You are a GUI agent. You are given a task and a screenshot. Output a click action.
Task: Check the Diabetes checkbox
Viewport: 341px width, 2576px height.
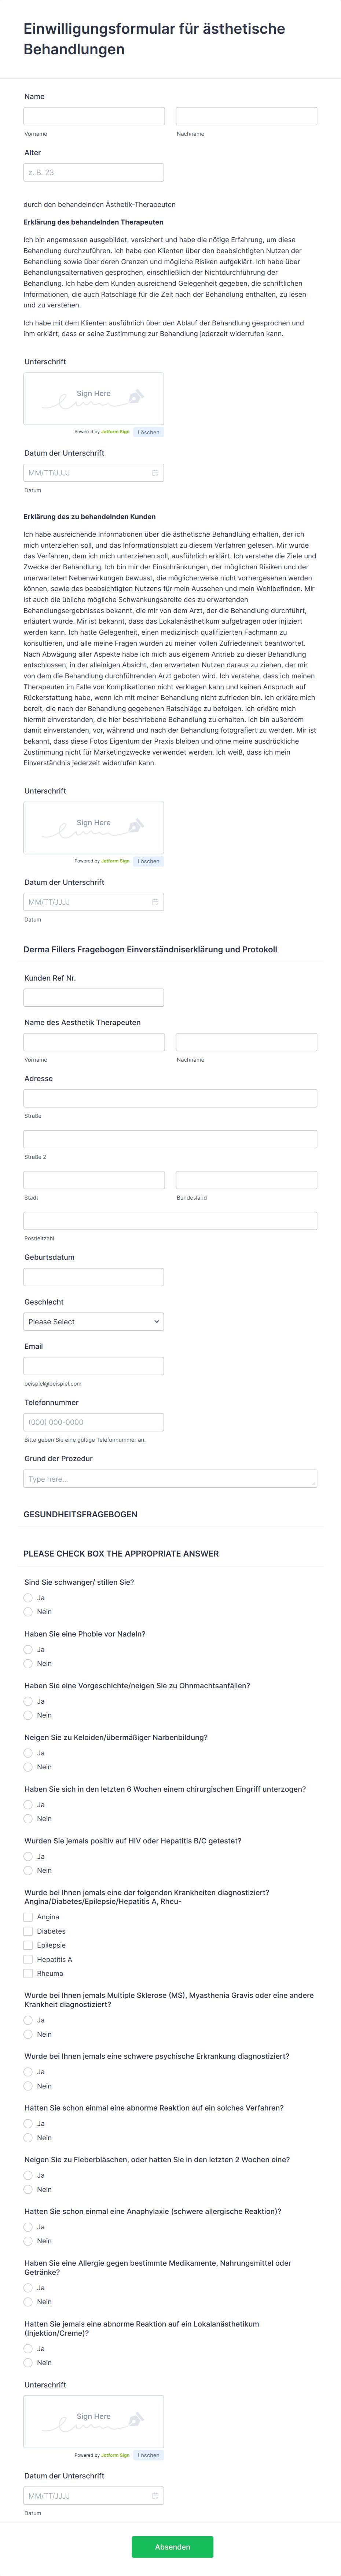click(28, 1931)
